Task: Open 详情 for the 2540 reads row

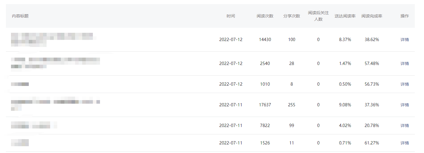Action: pos(404,64)
